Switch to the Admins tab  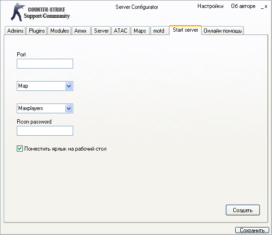(15, 31)
